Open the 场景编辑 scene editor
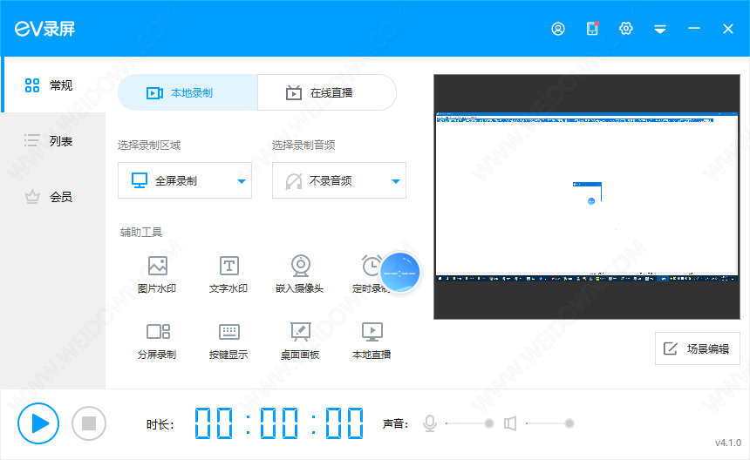Image resolution: width=750 pixels, height=460 pixels. tap(698, 348)
